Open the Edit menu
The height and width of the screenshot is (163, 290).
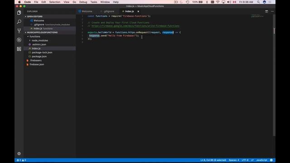[43, 2]
